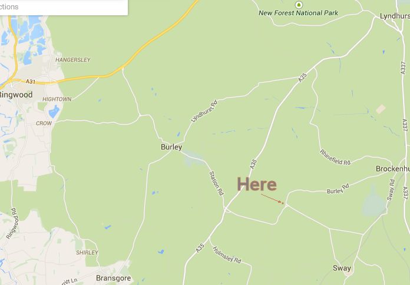Select the Burley town label

pos(171,147)
